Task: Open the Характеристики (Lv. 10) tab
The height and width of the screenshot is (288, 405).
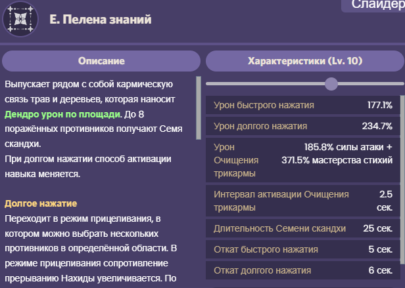Action: click(305, 61)
